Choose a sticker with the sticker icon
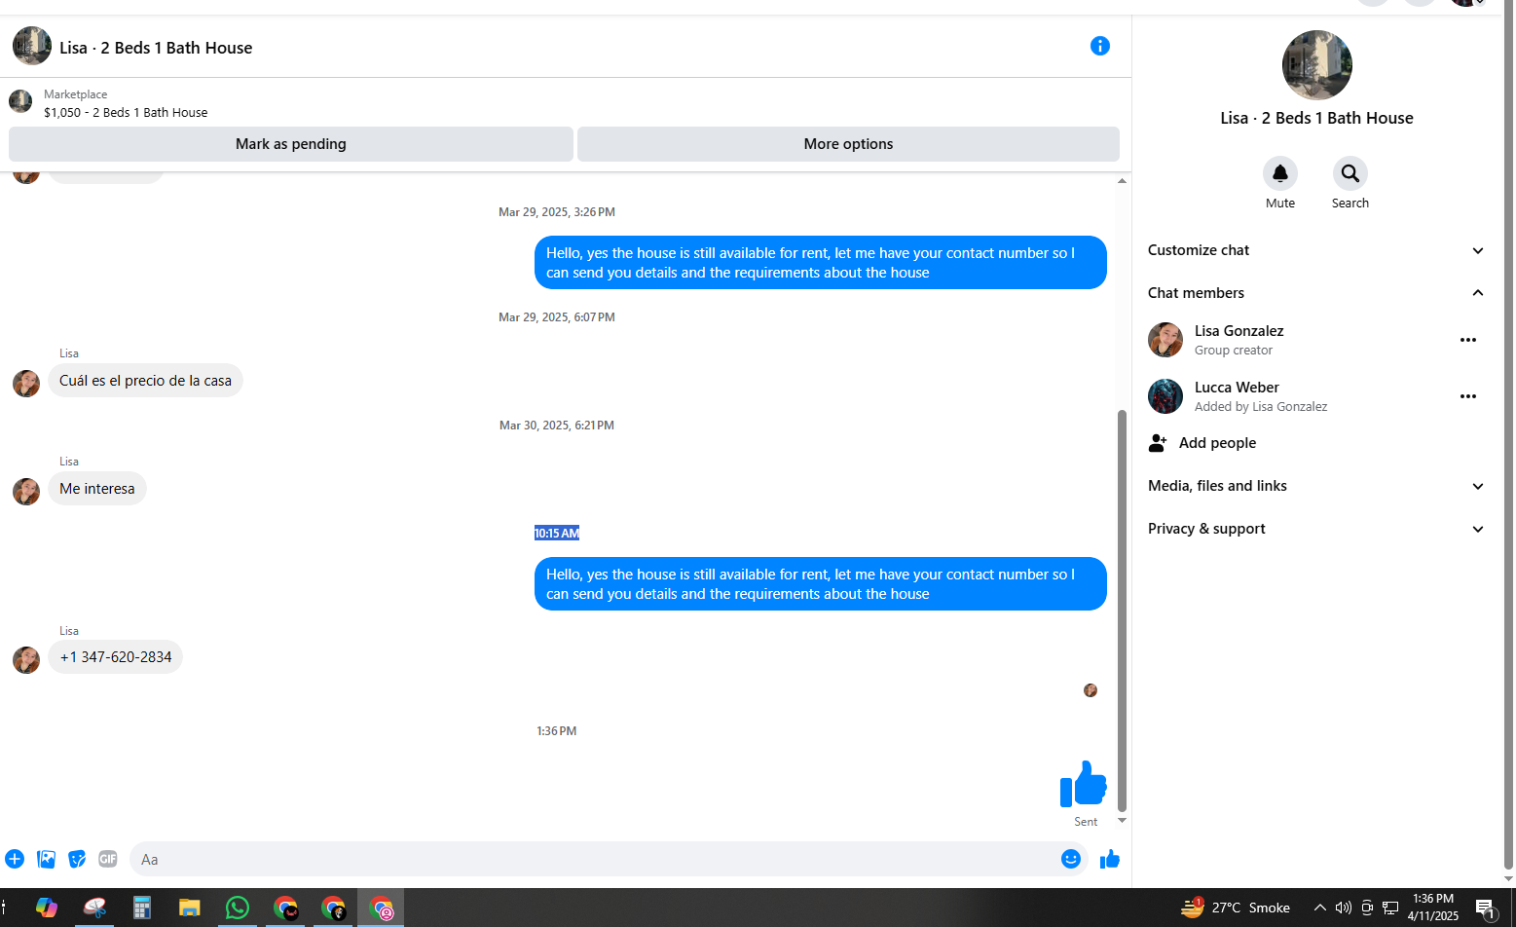 click(x=77, y=859)
